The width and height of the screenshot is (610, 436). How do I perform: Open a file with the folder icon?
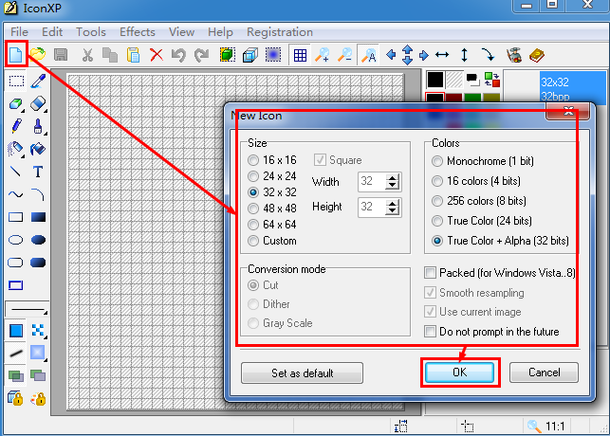(x=38, y=55)
